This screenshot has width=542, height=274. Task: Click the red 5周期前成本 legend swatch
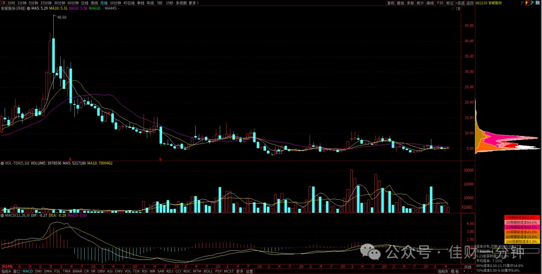522,218
